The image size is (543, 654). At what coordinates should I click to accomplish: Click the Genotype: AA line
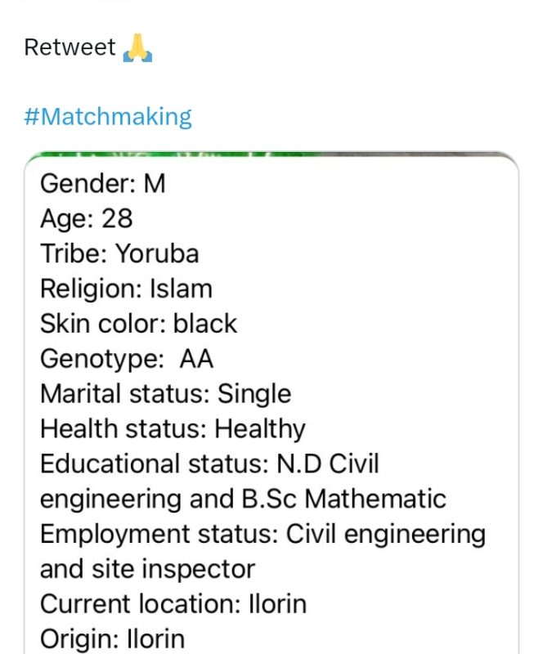[127, 359]
